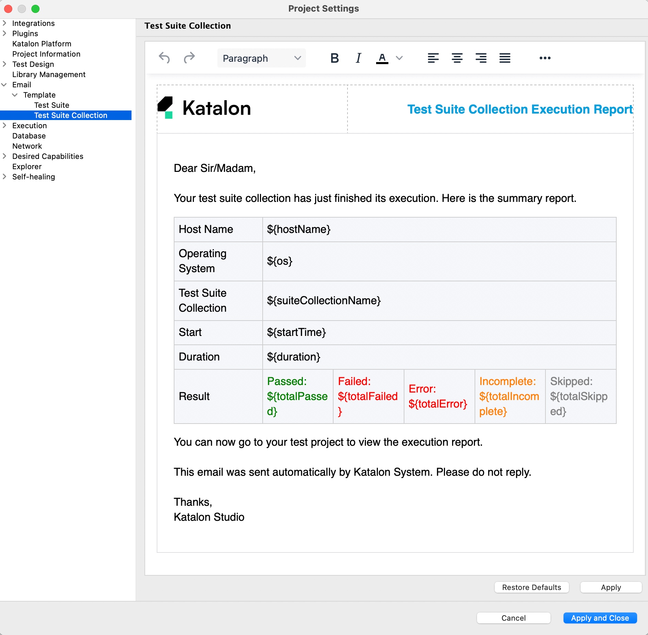Click the orange Incomplete result cell

tap(510, 396)
